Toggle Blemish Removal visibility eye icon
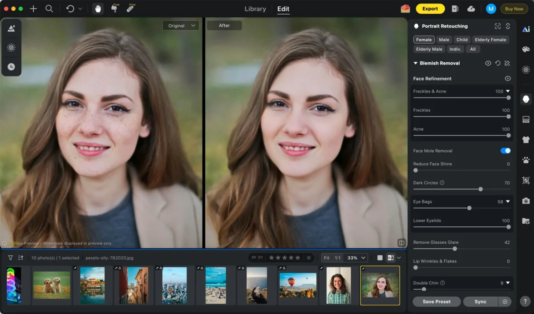 [488, 63]
